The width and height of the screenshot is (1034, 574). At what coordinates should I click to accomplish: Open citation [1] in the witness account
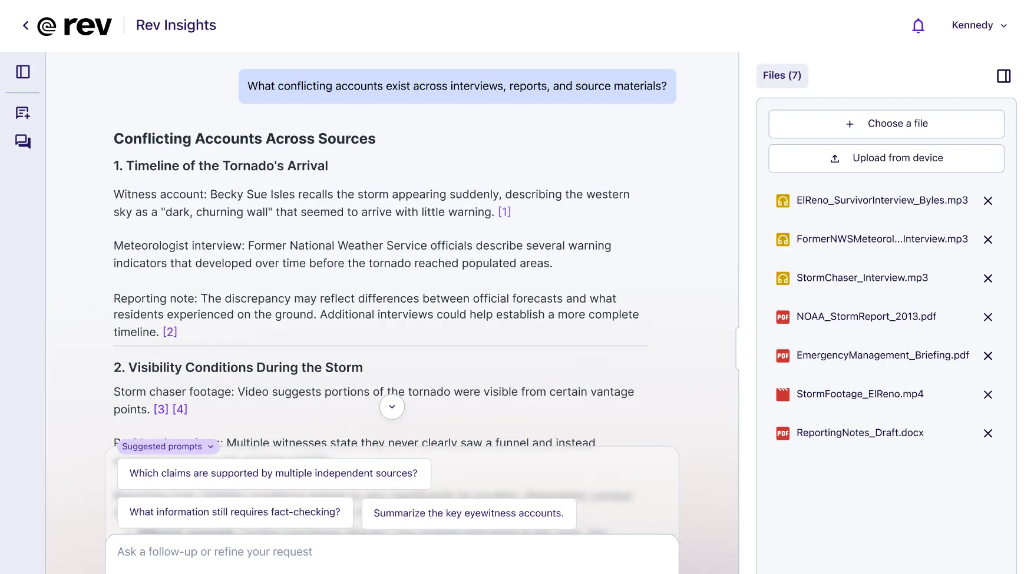(504, 212)
